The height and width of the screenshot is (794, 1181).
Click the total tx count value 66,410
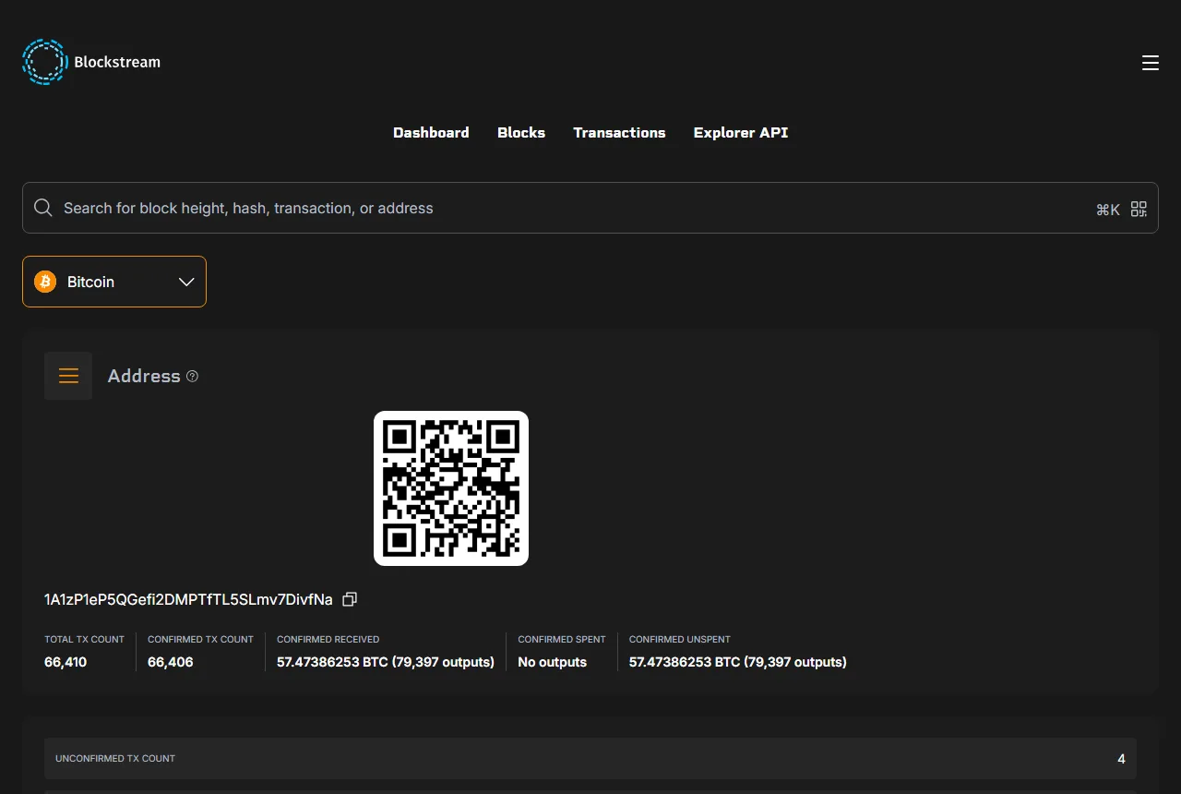[66, 662]
